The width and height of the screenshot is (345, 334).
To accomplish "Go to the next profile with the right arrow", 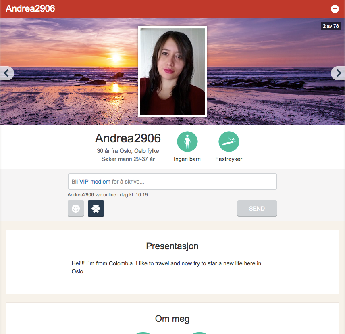I will (x=338, y=73).
